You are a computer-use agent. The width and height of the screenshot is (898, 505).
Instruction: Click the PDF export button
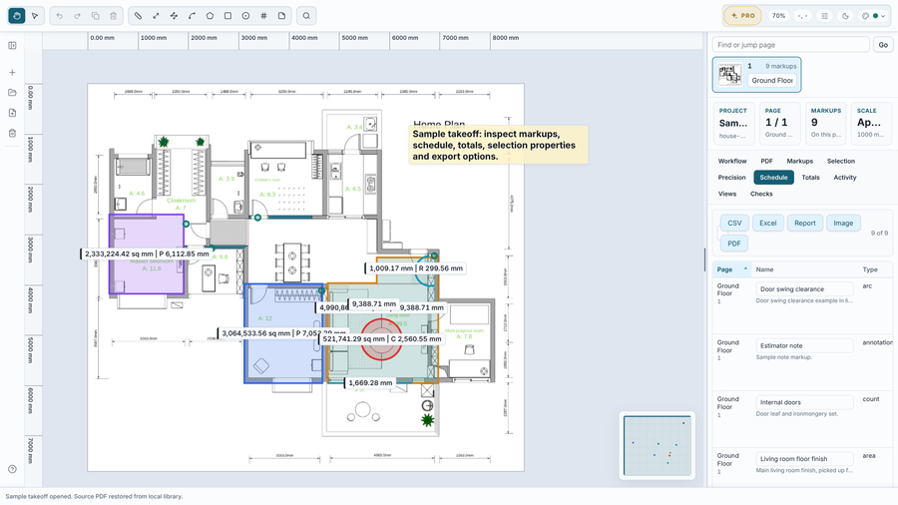734,244
